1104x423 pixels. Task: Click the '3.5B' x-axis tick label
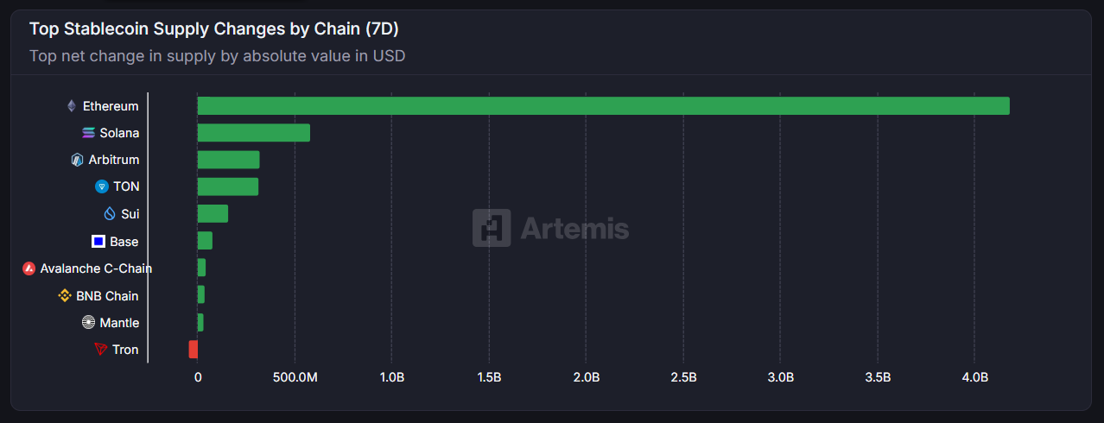point(878,376)
